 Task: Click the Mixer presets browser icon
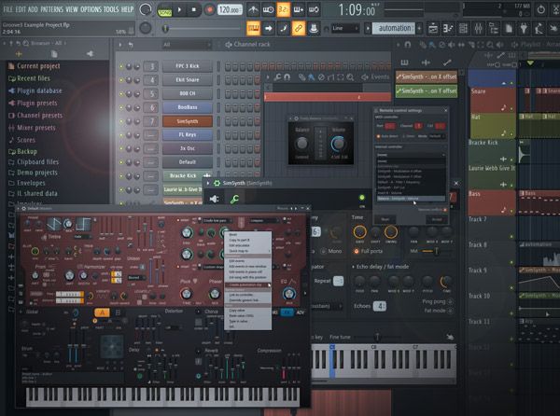(9, 127)
